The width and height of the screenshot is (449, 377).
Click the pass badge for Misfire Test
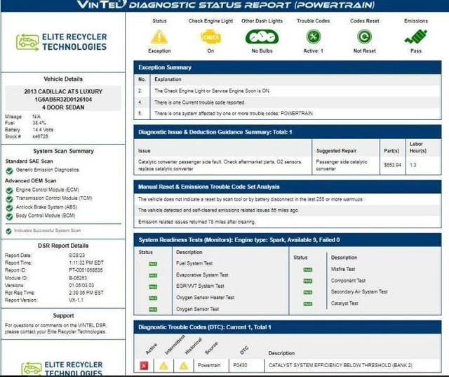point(307,270)
